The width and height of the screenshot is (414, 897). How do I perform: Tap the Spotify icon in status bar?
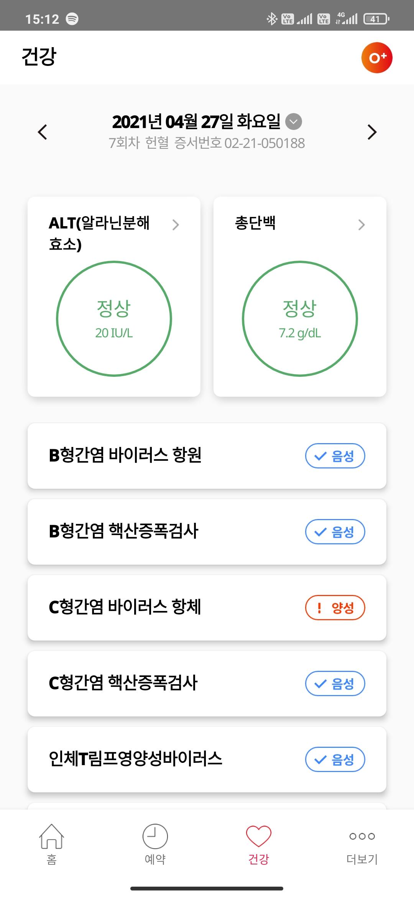point(72,19)
